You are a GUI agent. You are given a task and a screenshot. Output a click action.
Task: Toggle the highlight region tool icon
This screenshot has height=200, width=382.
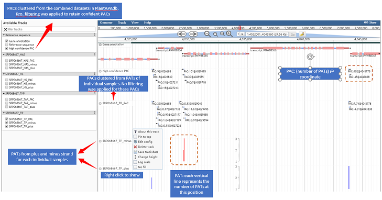(302, 35)
